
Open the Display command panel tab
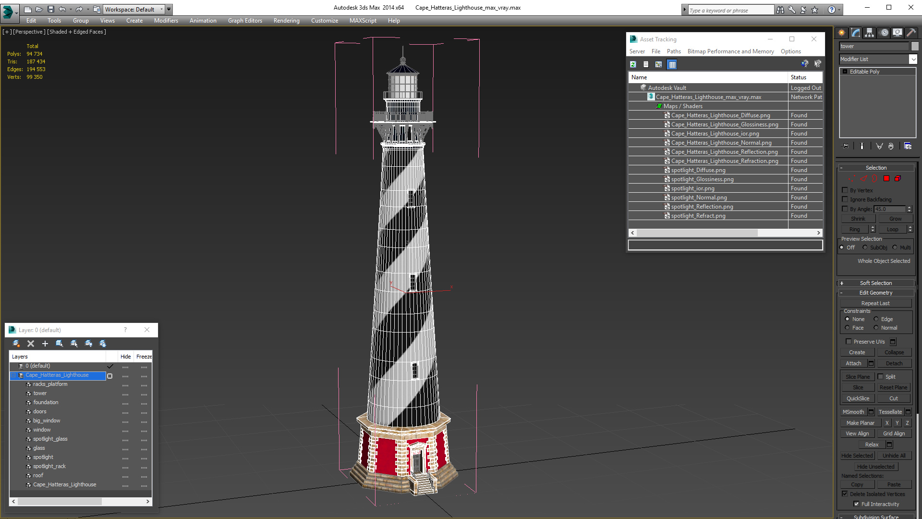point(898,33)
